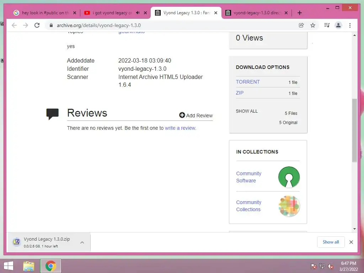Click the Community Collections mosaic thumbnail
Image resolution: width=364 pixels, height=273 pixels.
pyautogui.click(x=289, y=206)
